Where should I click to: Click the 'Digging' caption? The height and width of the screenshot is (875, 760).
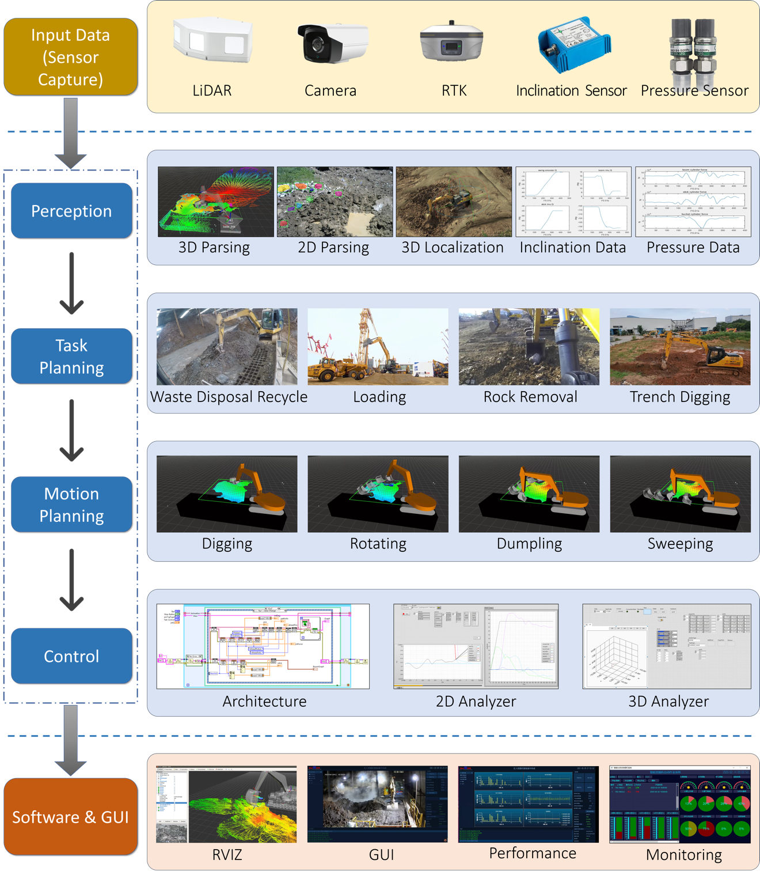(x=227, y=544)
